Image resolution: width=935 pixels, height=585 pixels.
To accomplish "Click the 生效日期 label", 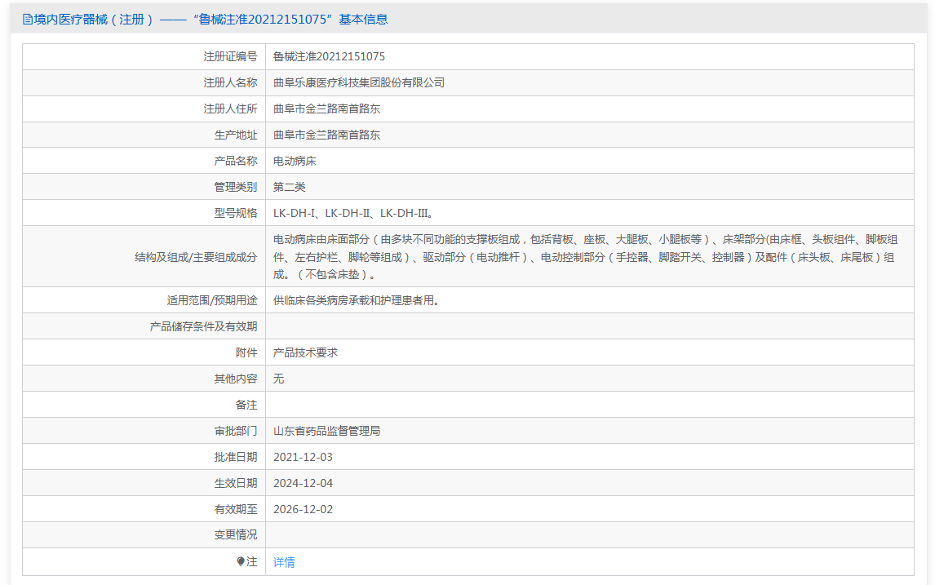I will [236, 484].
